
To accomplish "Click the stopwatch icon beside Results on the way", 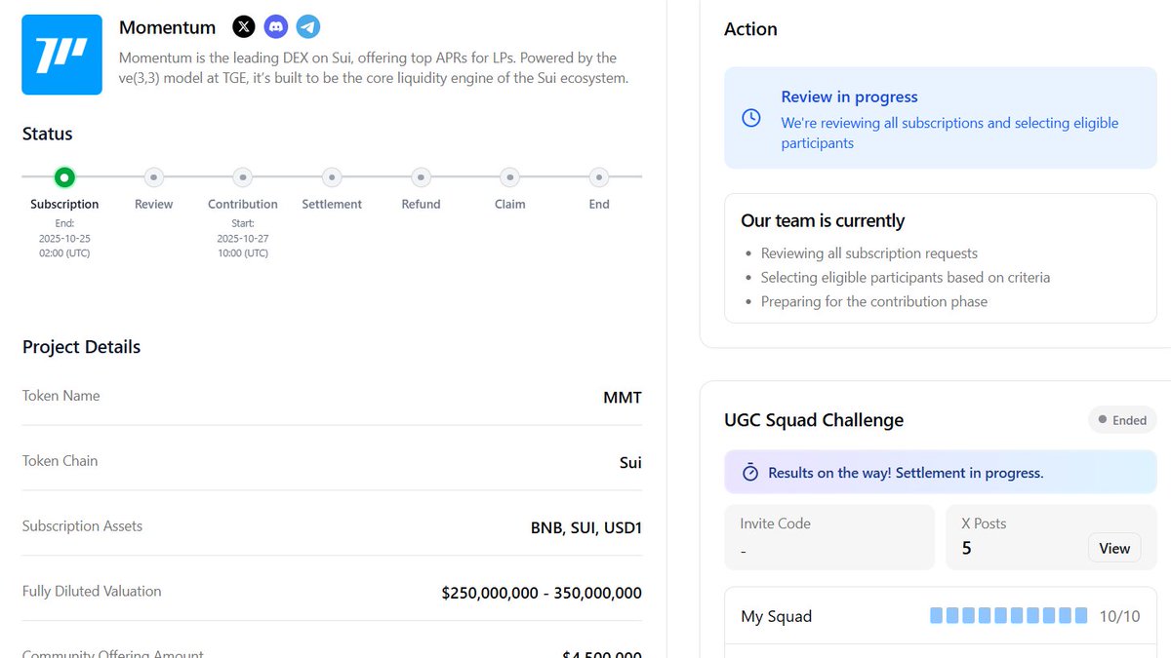I will point(750,473).
